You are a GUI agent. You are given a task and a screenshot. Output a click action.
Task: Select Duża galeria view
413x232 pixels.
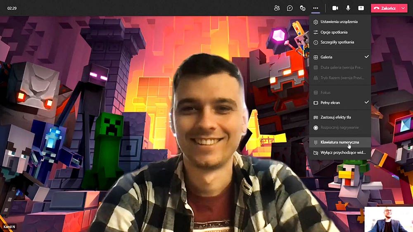point(340,67)
